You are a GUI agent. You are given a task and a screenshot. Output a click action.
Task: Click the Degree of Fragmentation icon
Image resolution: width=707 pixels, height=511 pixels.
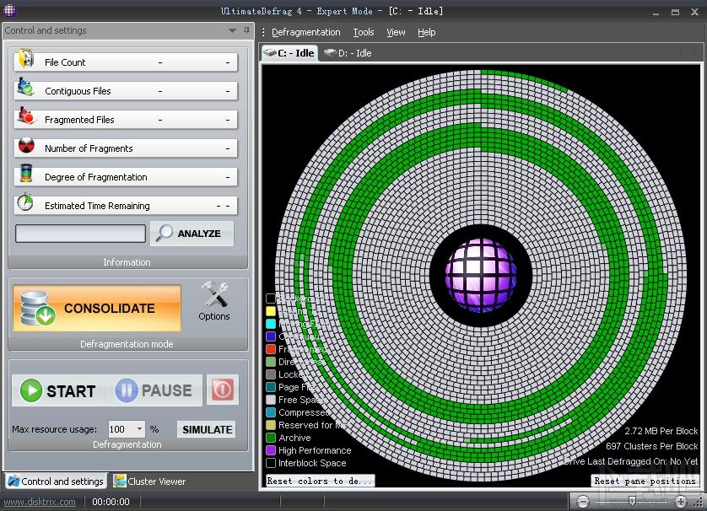coord(26,174)
